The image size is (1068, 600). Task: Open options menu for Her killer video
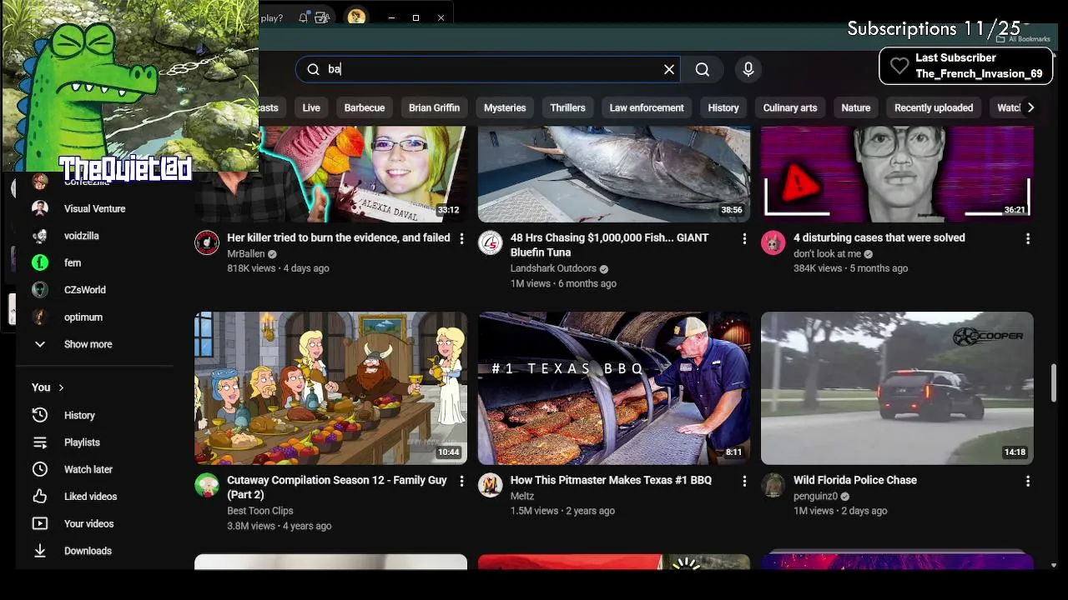[461, 238]
